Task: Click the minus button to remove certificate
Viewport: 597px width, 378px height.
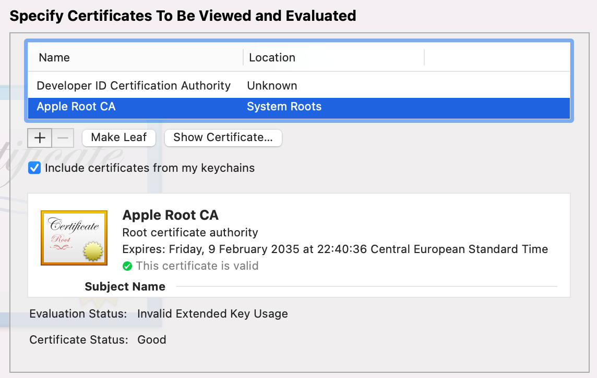Action: (x=63, y=137)
